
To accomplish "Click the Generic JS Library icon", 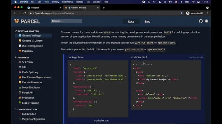I will coord(20,41).
